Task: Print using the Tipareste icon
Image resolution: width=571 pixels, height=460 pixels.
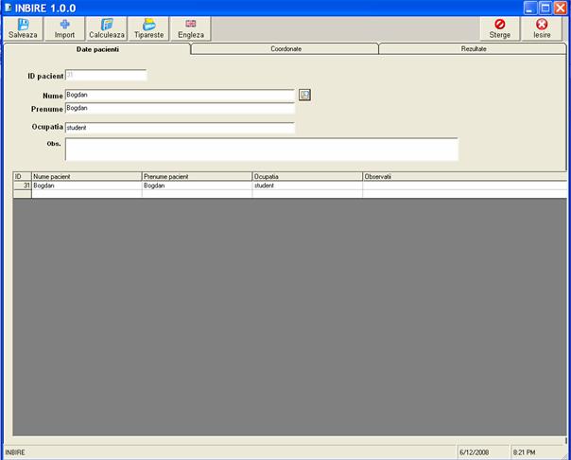Action: [x=148, y=25]
